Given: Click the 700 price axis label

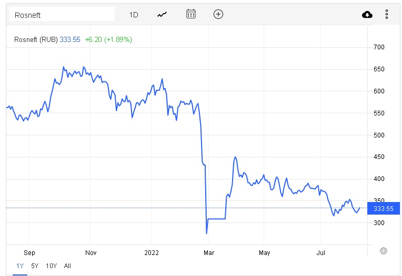Looking at the screenshot, I should pos(379,47).
